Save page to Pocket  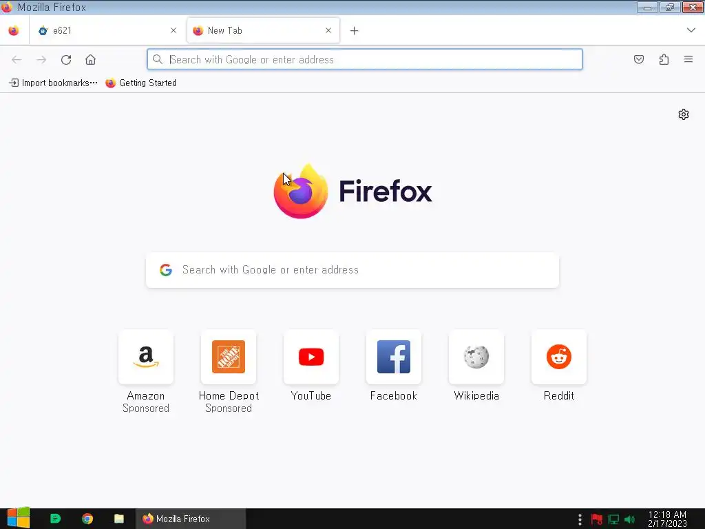[639, 59]
